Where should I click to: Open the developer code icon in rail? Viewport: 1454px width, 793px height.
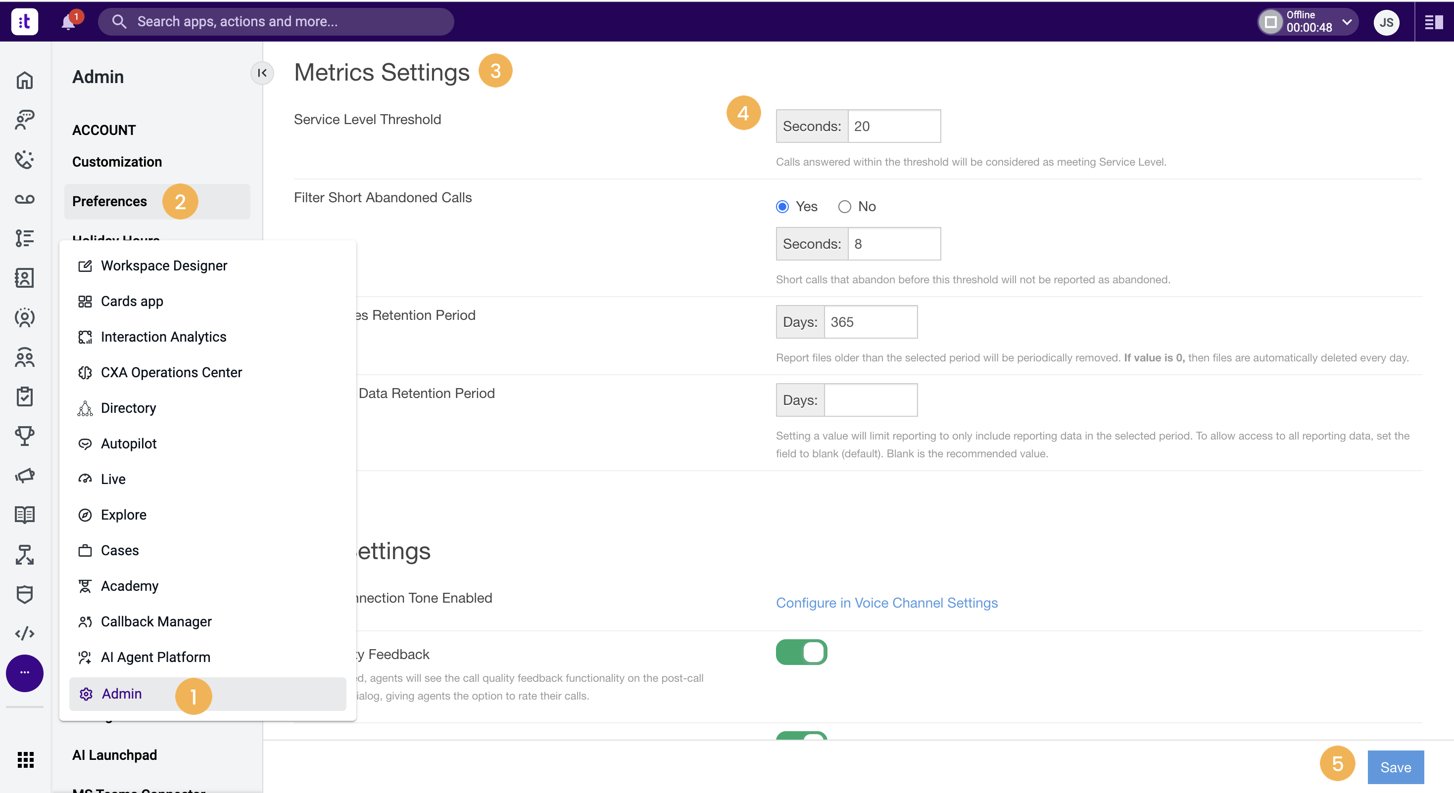24,633
